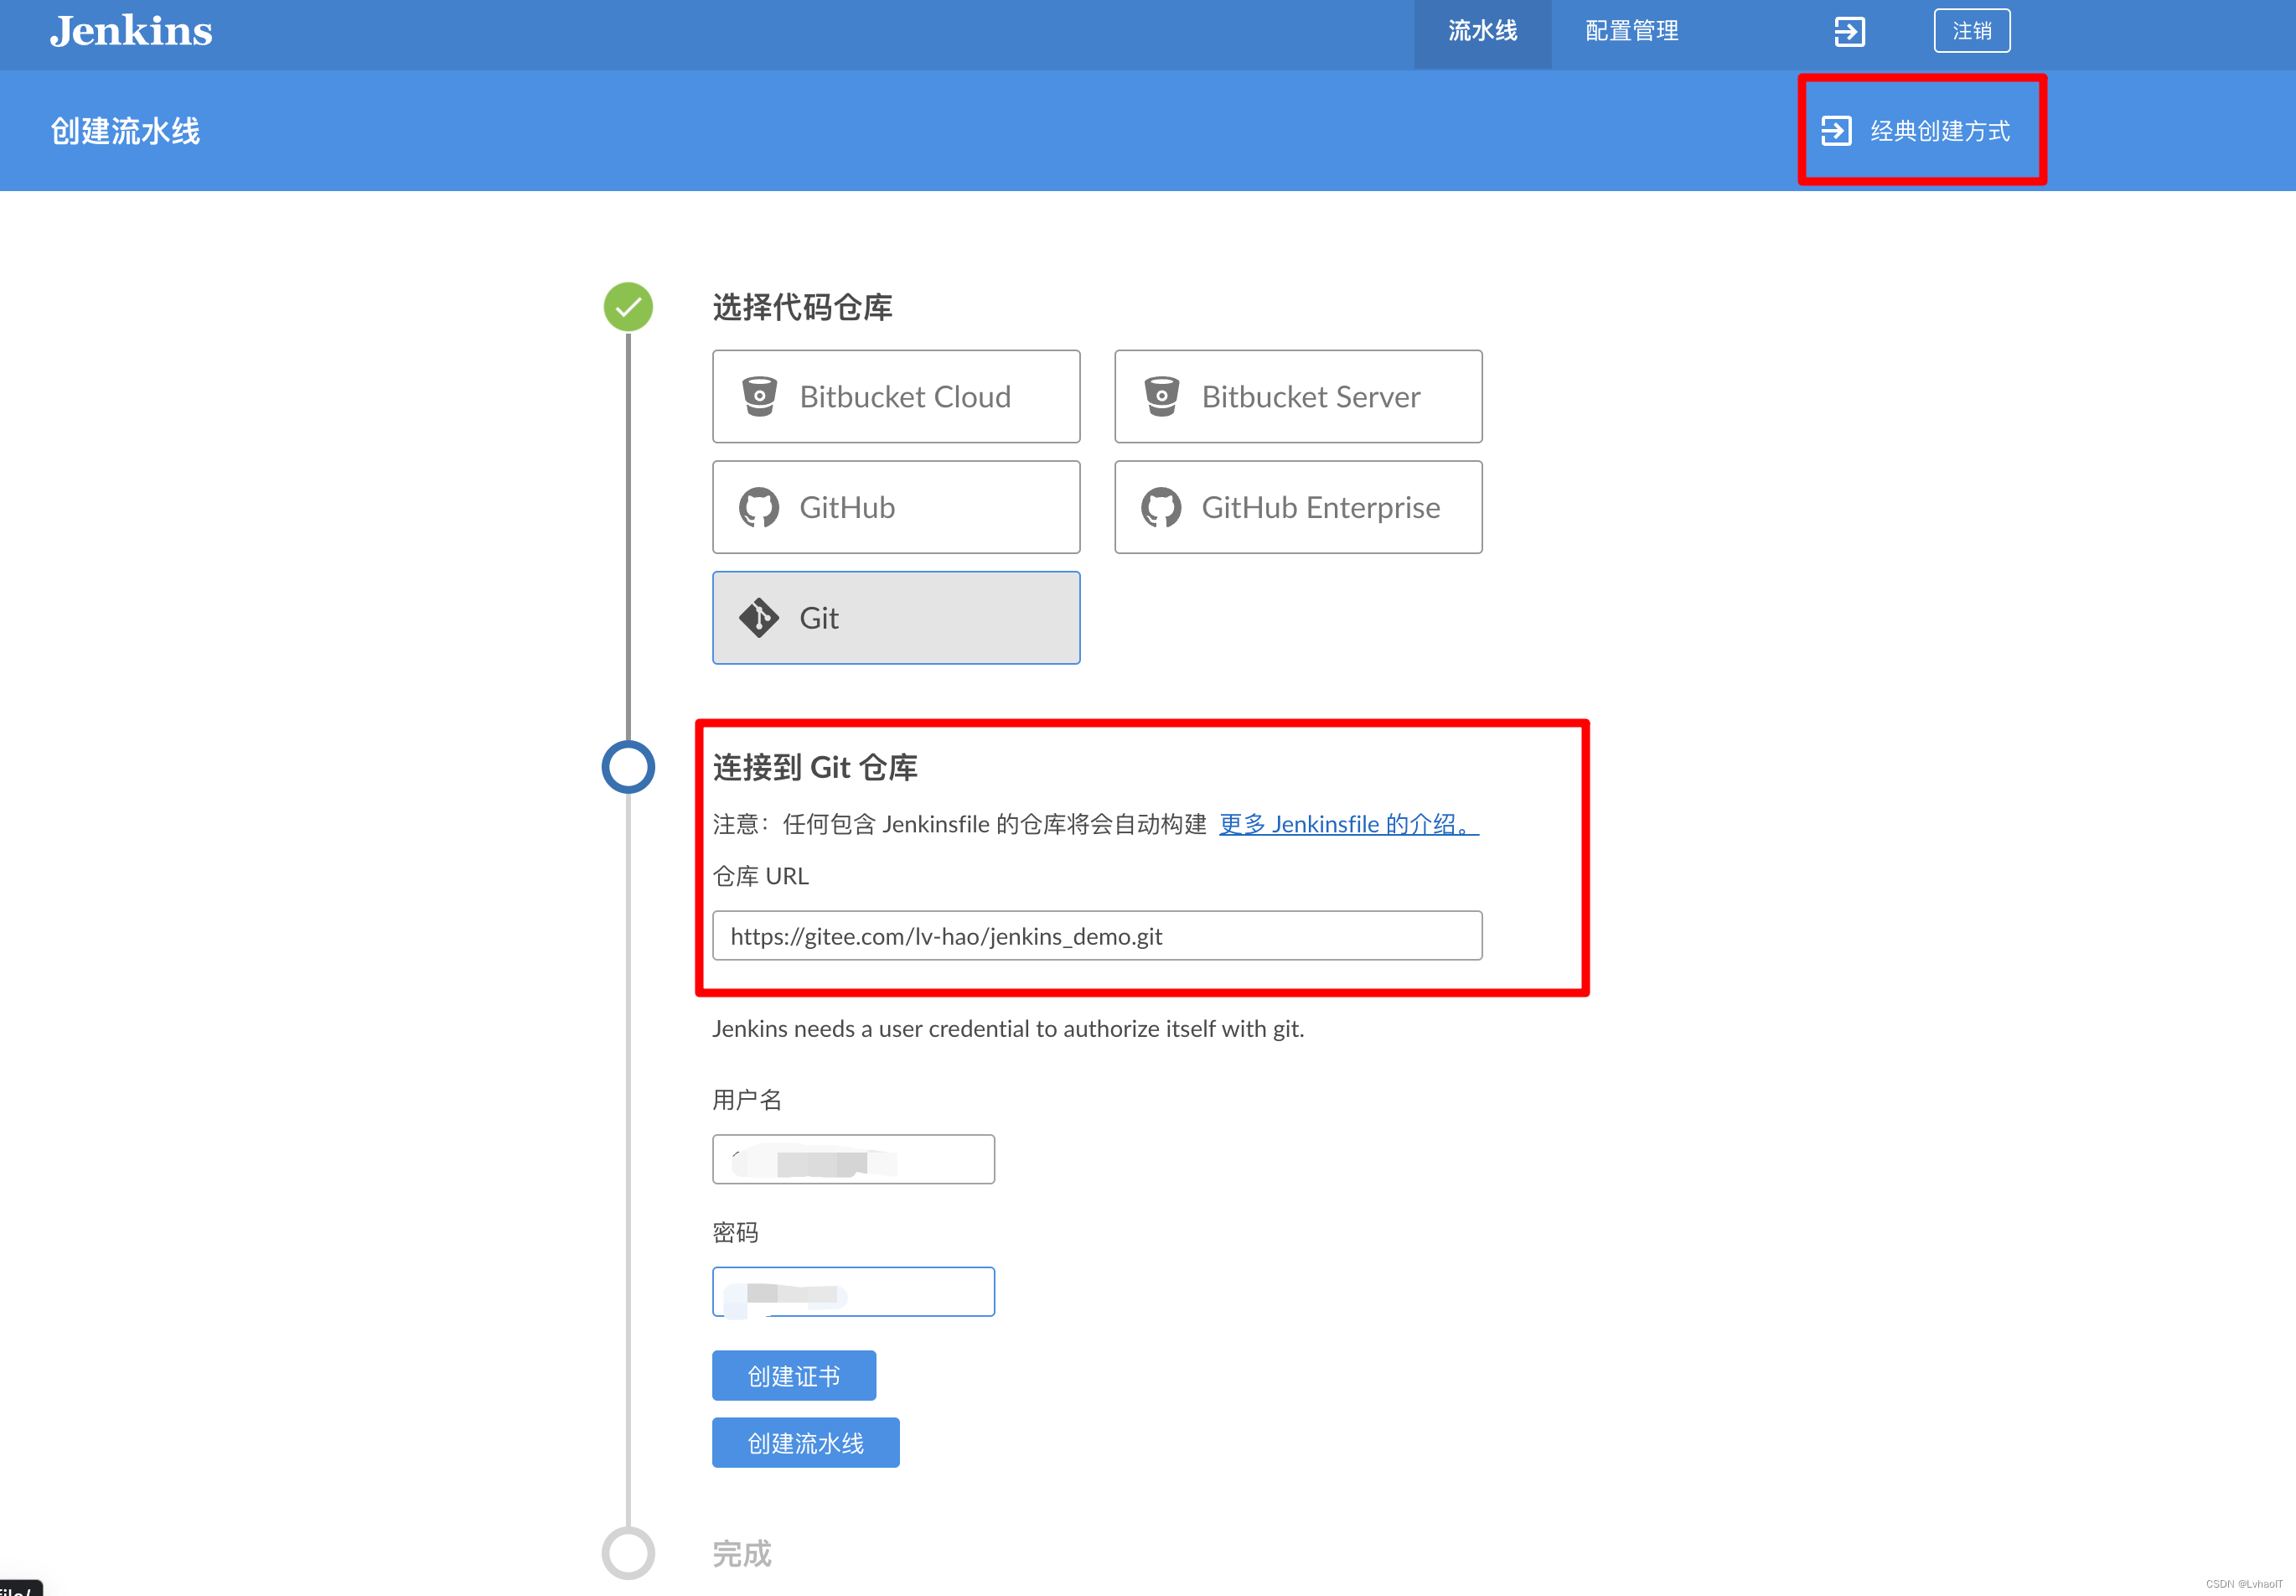The height and width of the screenshot is (1596, 2296).
Task: Select the Git repository option
Action: point(896,618)
